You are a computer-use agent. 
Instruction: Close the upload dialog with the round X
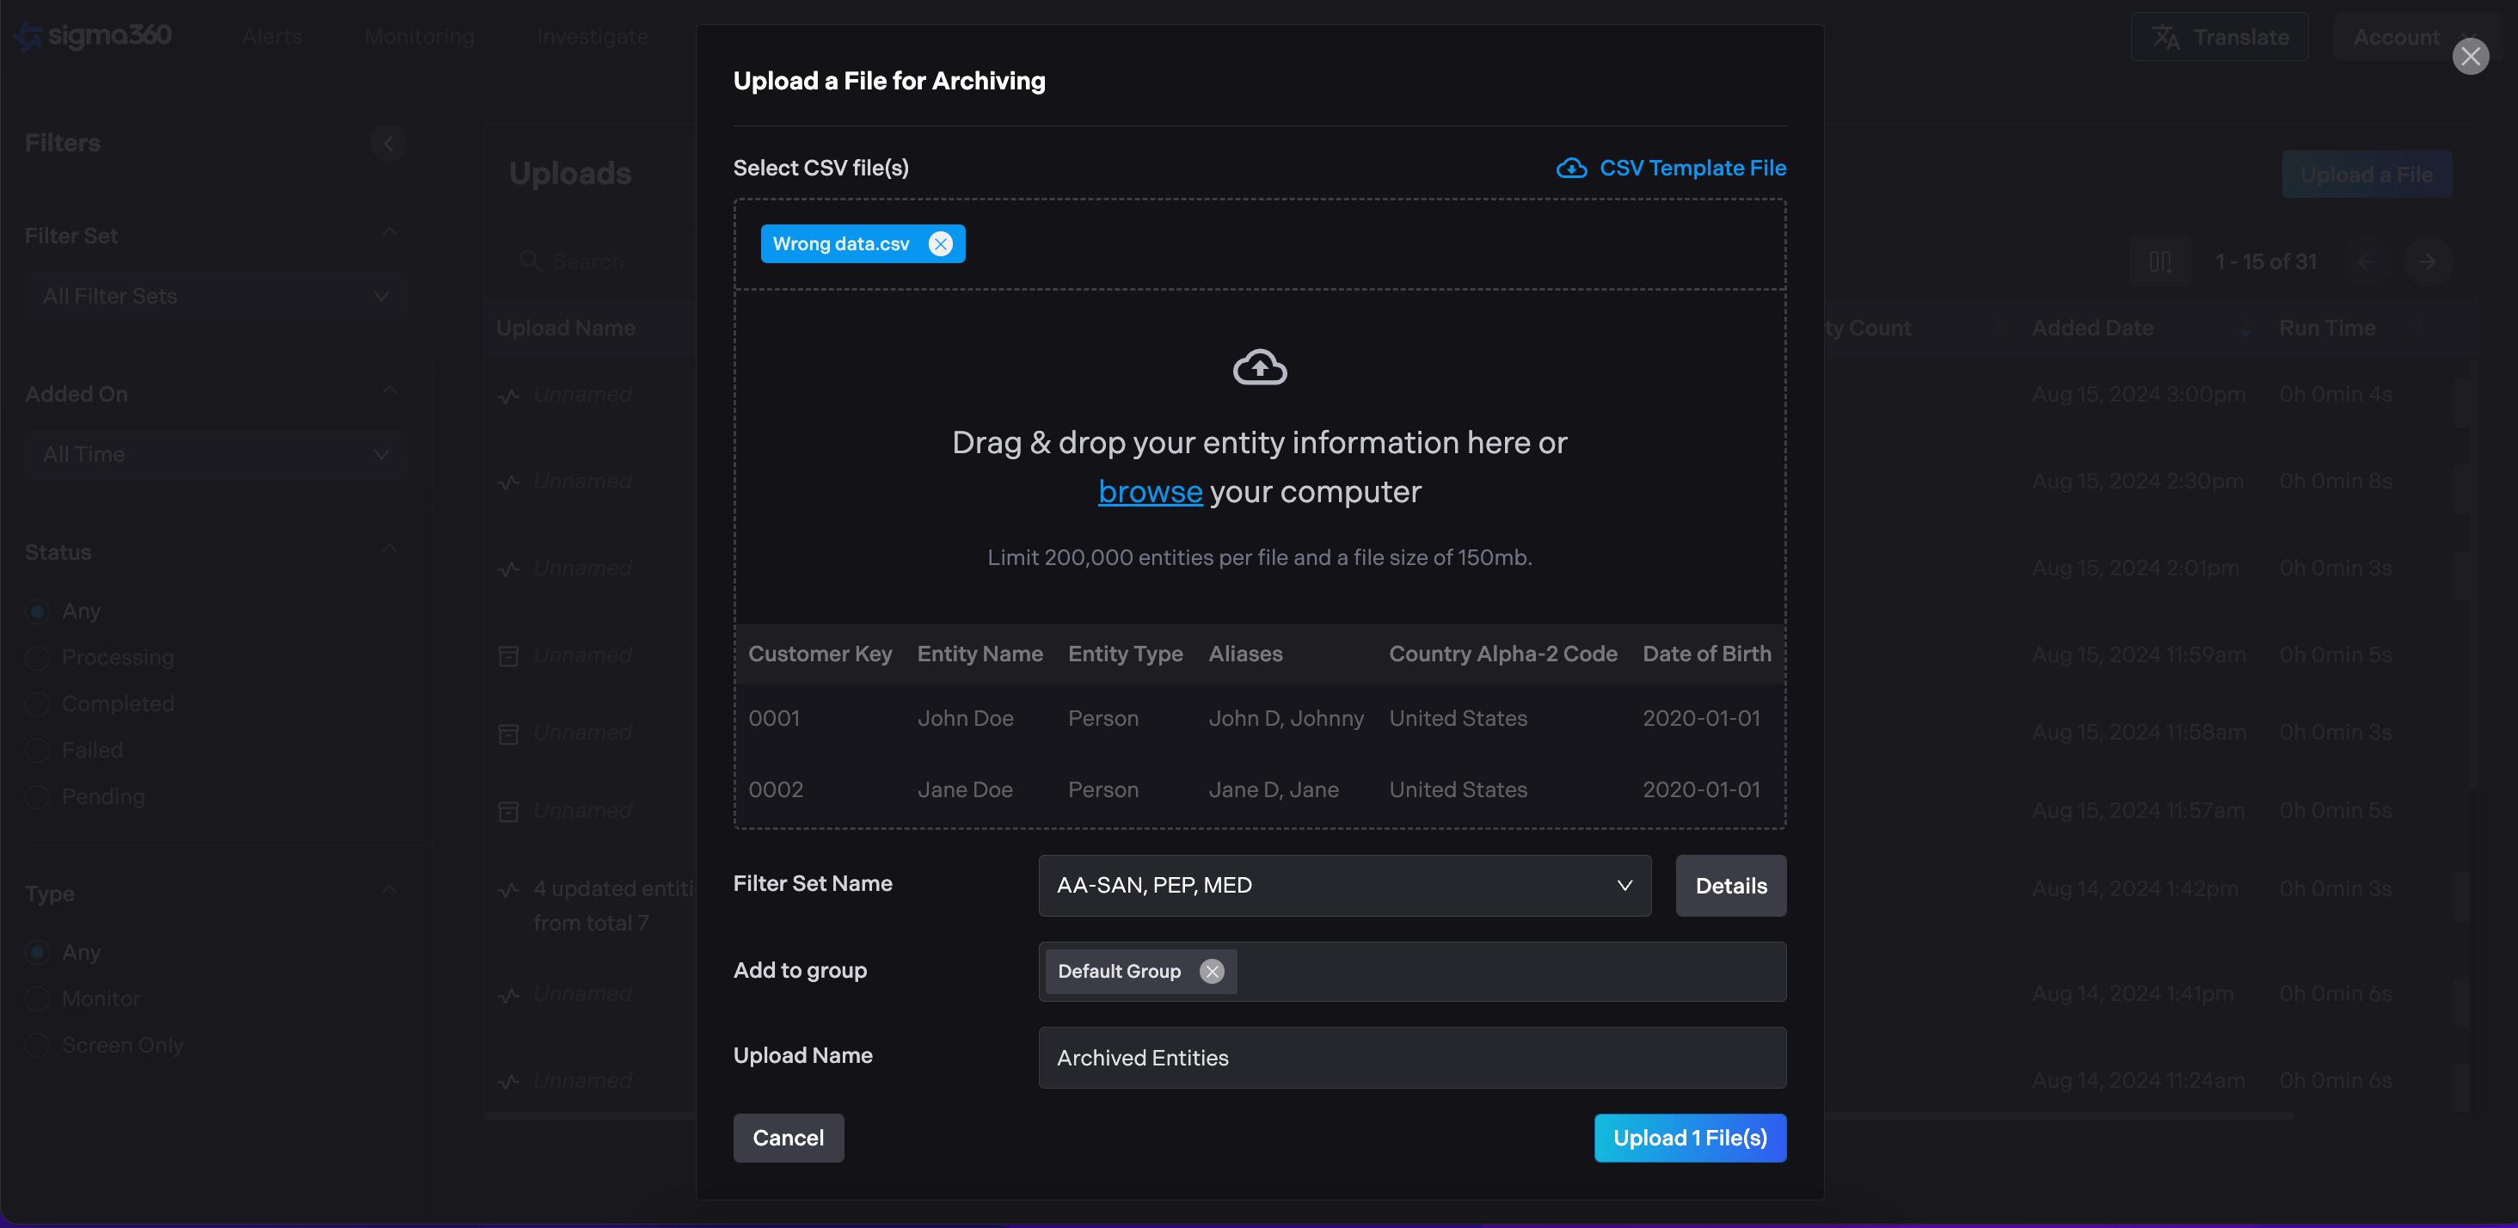(2469, 57)
